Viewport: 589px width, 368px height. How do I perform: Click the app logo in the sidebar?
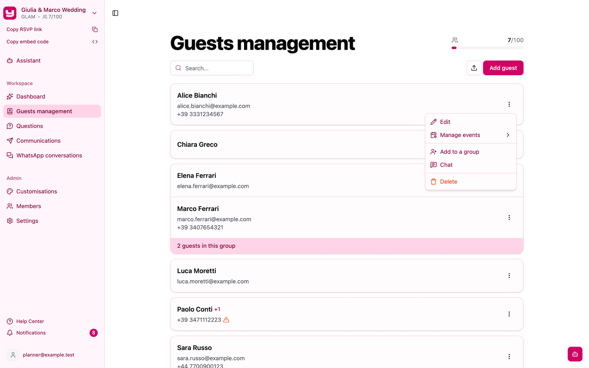(x=10, y=13)
